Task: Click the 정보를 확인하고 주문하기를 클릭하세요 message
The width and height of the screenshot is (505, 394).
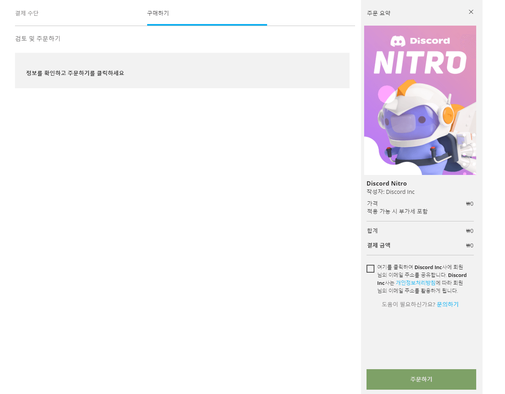Action: point(75,73)
